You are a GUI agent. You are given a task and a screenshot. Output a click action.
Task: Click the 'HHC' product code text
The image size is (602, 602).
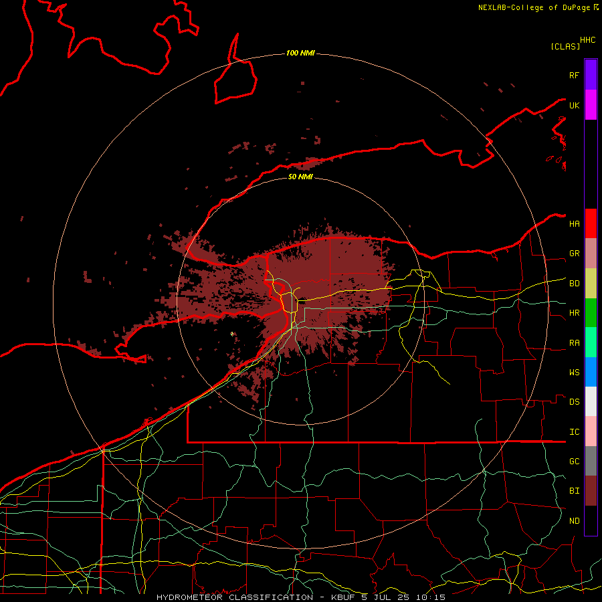click(x=587, y=40)
